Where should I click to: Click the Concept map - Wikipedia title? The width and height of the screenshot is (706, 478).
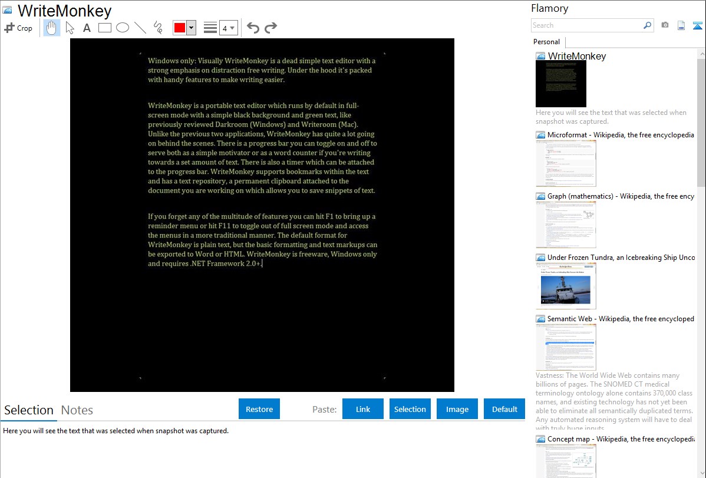(621, 439)
